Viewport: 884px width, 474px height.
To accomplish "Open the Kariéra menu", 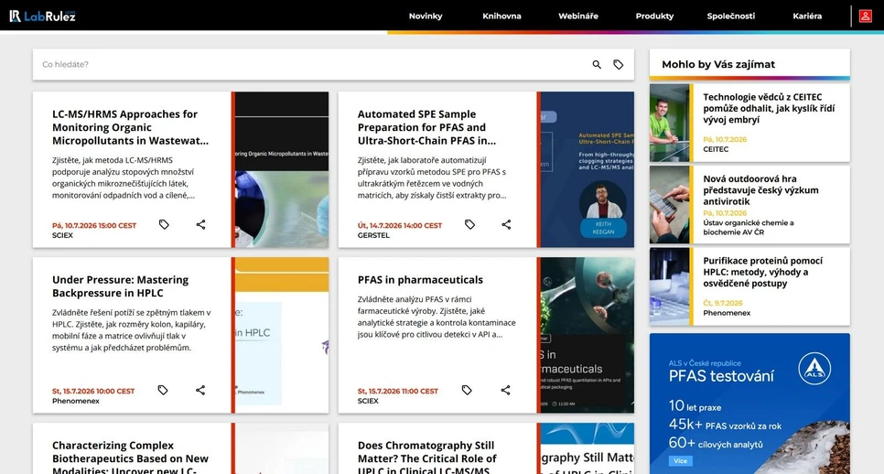I will click(807, 16).
